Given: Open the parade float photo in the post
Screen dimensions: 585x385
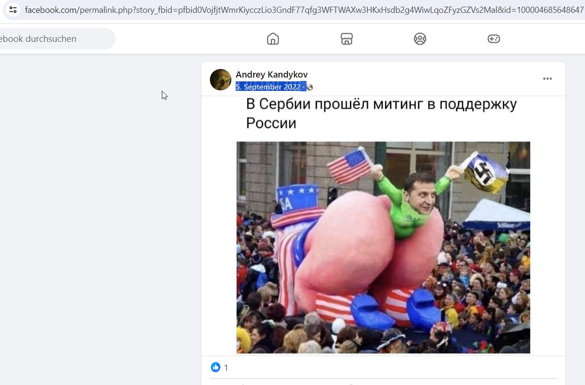Looking at the screenshot, I should 383,247.
